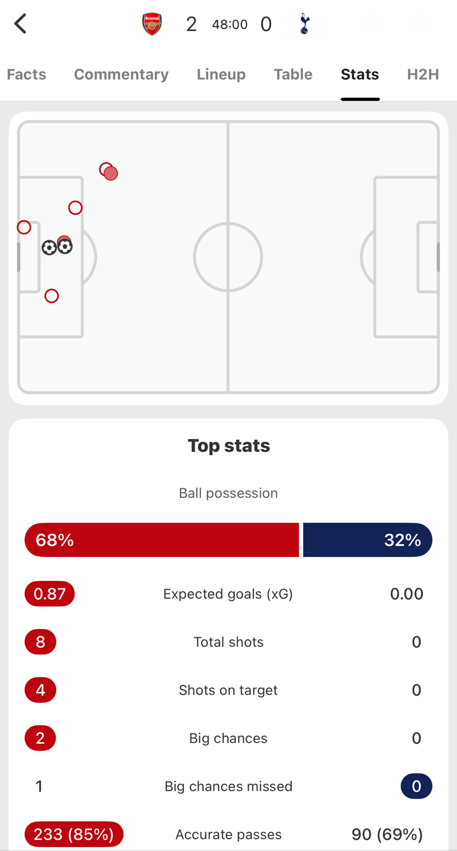Screen dimensions: 457x851
Task: Tap the Expected goals (xG) label
Action: click(x=228, y=594)
